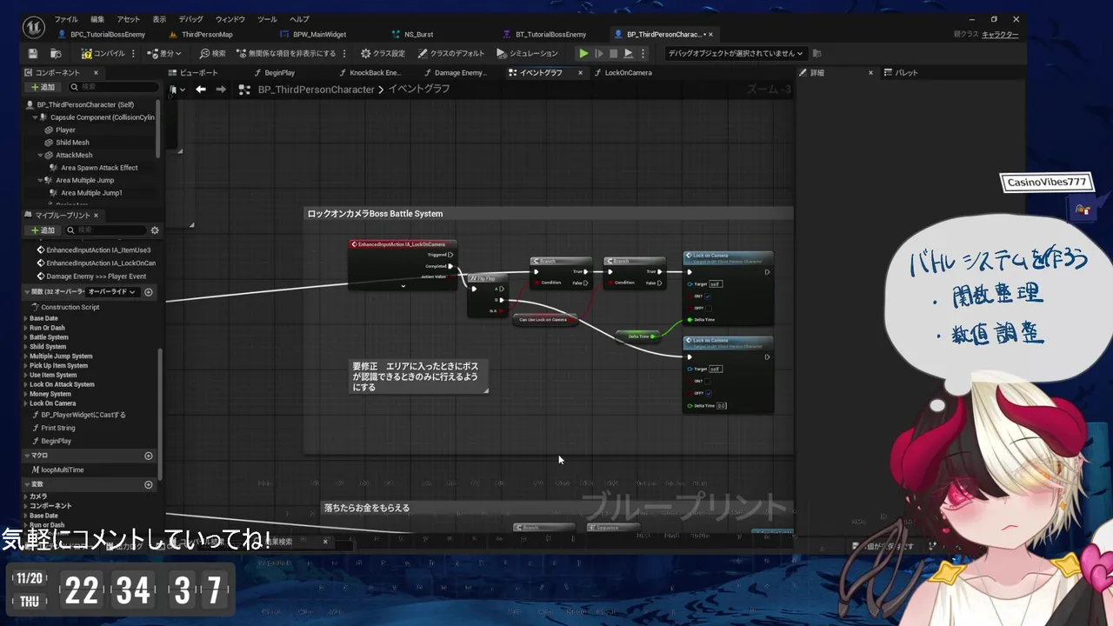Open the 差分 diff dropdown
The width and height of the screenshot is (1113, 626).
(165, 53)
